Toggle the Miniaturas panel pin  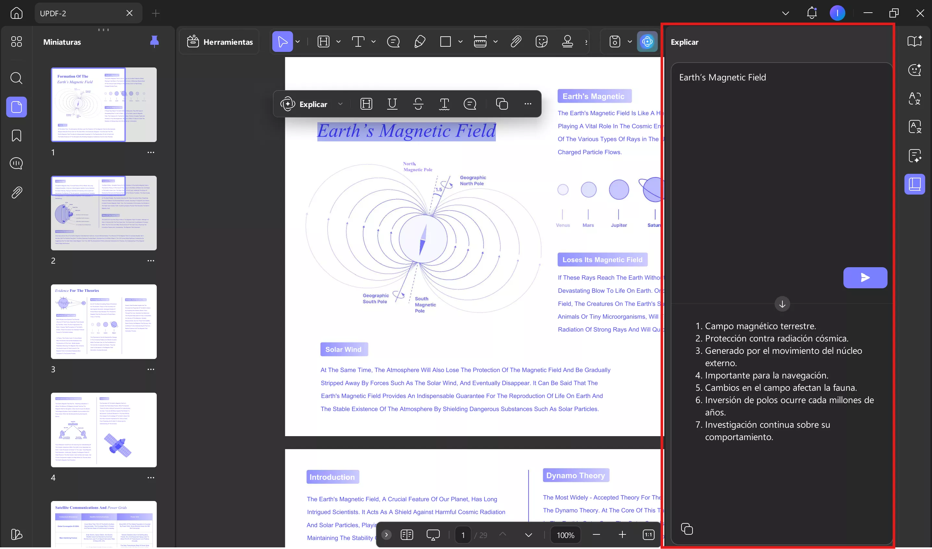pyautogui.click(x=154, y=42)
